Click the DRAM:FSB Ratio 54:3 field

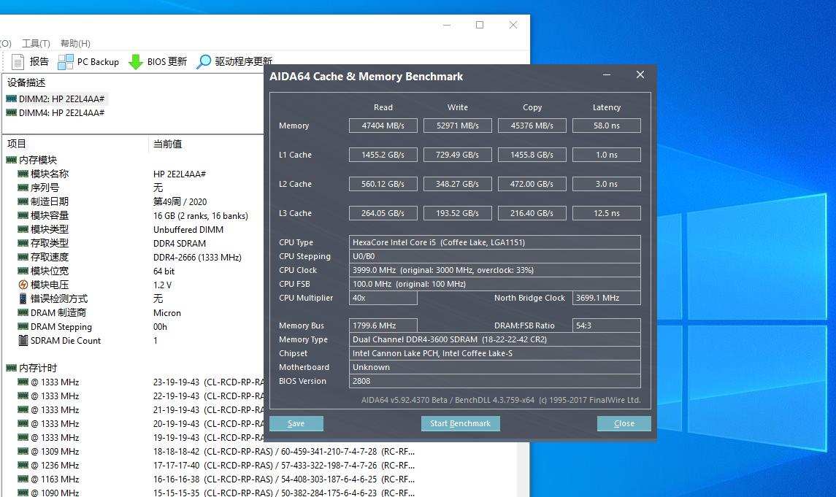pos(607,325)
